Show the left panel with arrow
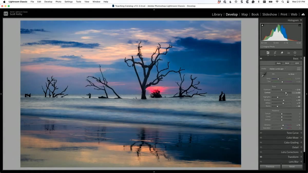This screenshot has height=173, width=308. 1,94
